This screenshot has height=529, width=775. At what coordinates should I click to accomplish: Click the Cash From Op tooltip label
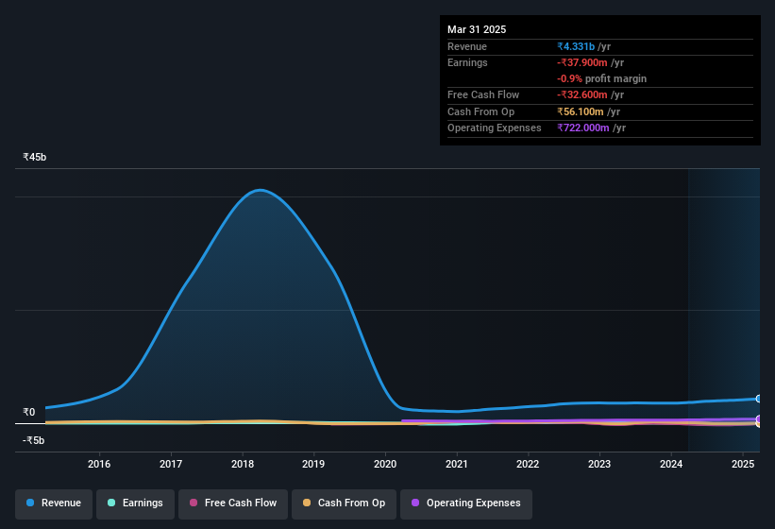[480, 111]
